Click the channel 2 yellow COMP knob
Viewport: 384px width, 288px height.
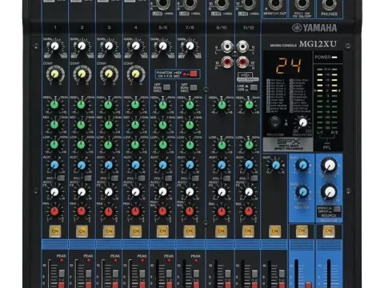point(82,74)
